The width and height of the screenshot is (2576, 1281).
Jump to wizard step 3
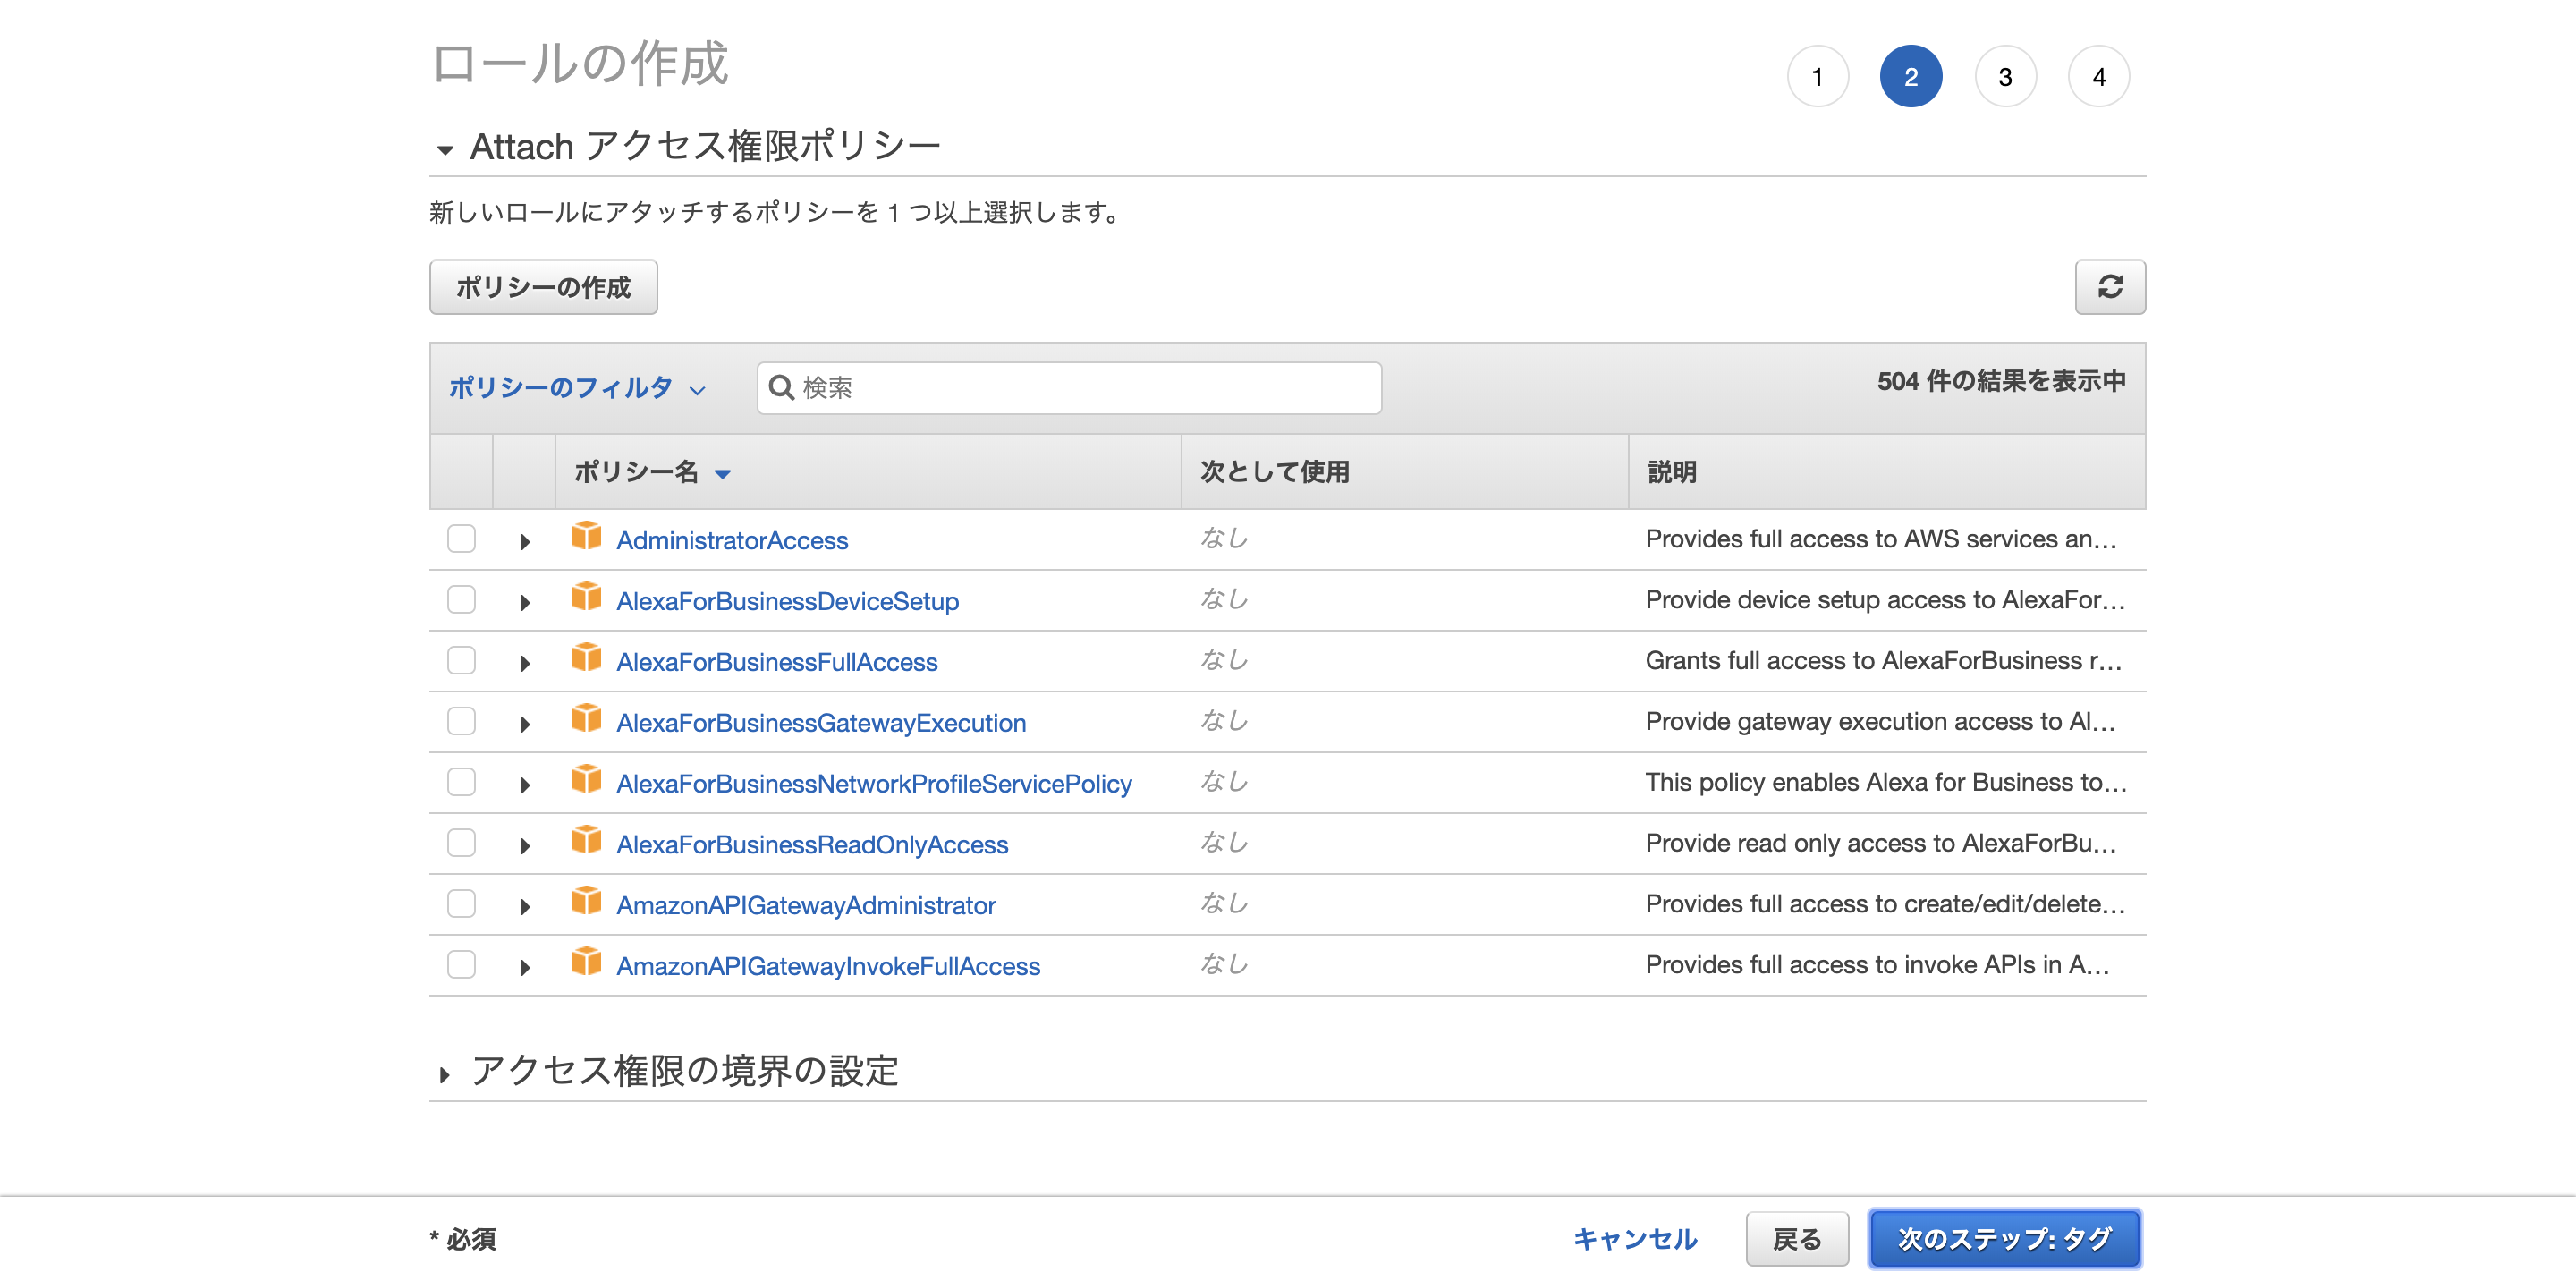[2005, 76]
